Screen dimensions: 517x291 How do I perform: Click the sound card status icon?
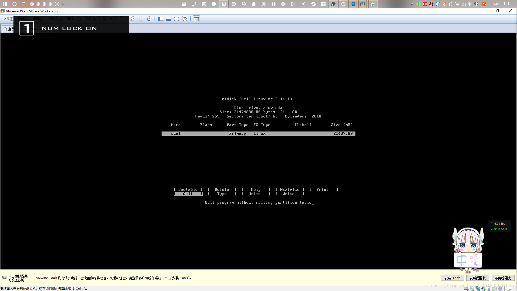coord(483,289)
